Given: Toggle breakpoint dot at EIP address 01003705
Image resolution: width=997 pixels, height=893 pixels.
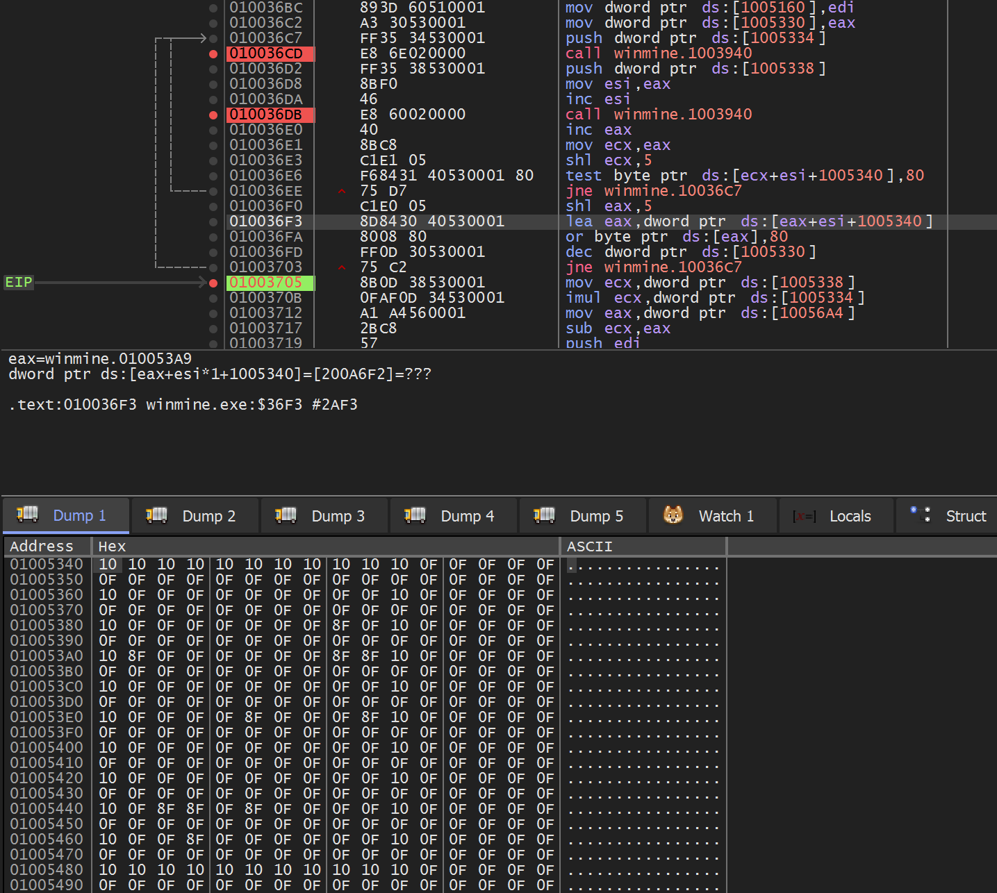Looking at the screenshot, I should point(213,283).
